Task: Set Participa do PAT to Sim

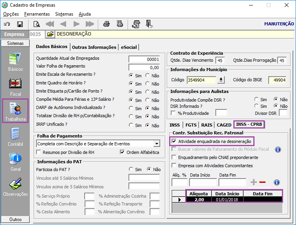Action: [131, 169]
